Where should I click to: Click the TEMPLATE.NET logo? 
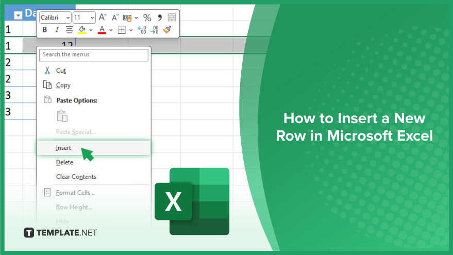coord(60,233)
